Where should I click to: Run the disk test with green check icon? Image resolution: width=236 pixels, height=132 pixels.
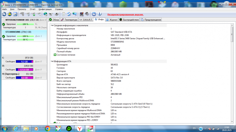tap(33, 14)
